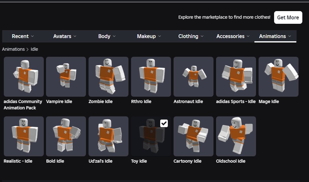
Task: Select the Mage Idle animation
Action: click(279, 77)
